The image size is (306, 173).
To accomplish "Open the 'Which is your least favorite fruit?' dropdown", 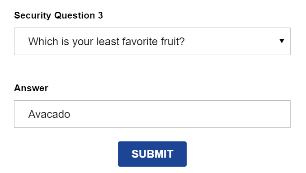I will (x=152, y=42).
